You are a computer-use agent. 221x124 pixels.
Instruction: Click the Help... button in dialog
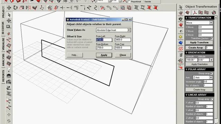tap(75, 55)
